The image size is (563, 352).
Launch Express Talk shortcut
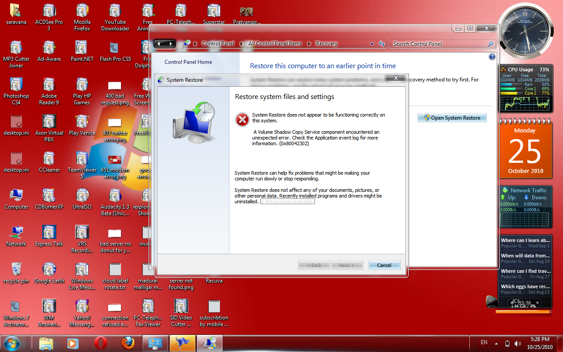pos(49,236)
